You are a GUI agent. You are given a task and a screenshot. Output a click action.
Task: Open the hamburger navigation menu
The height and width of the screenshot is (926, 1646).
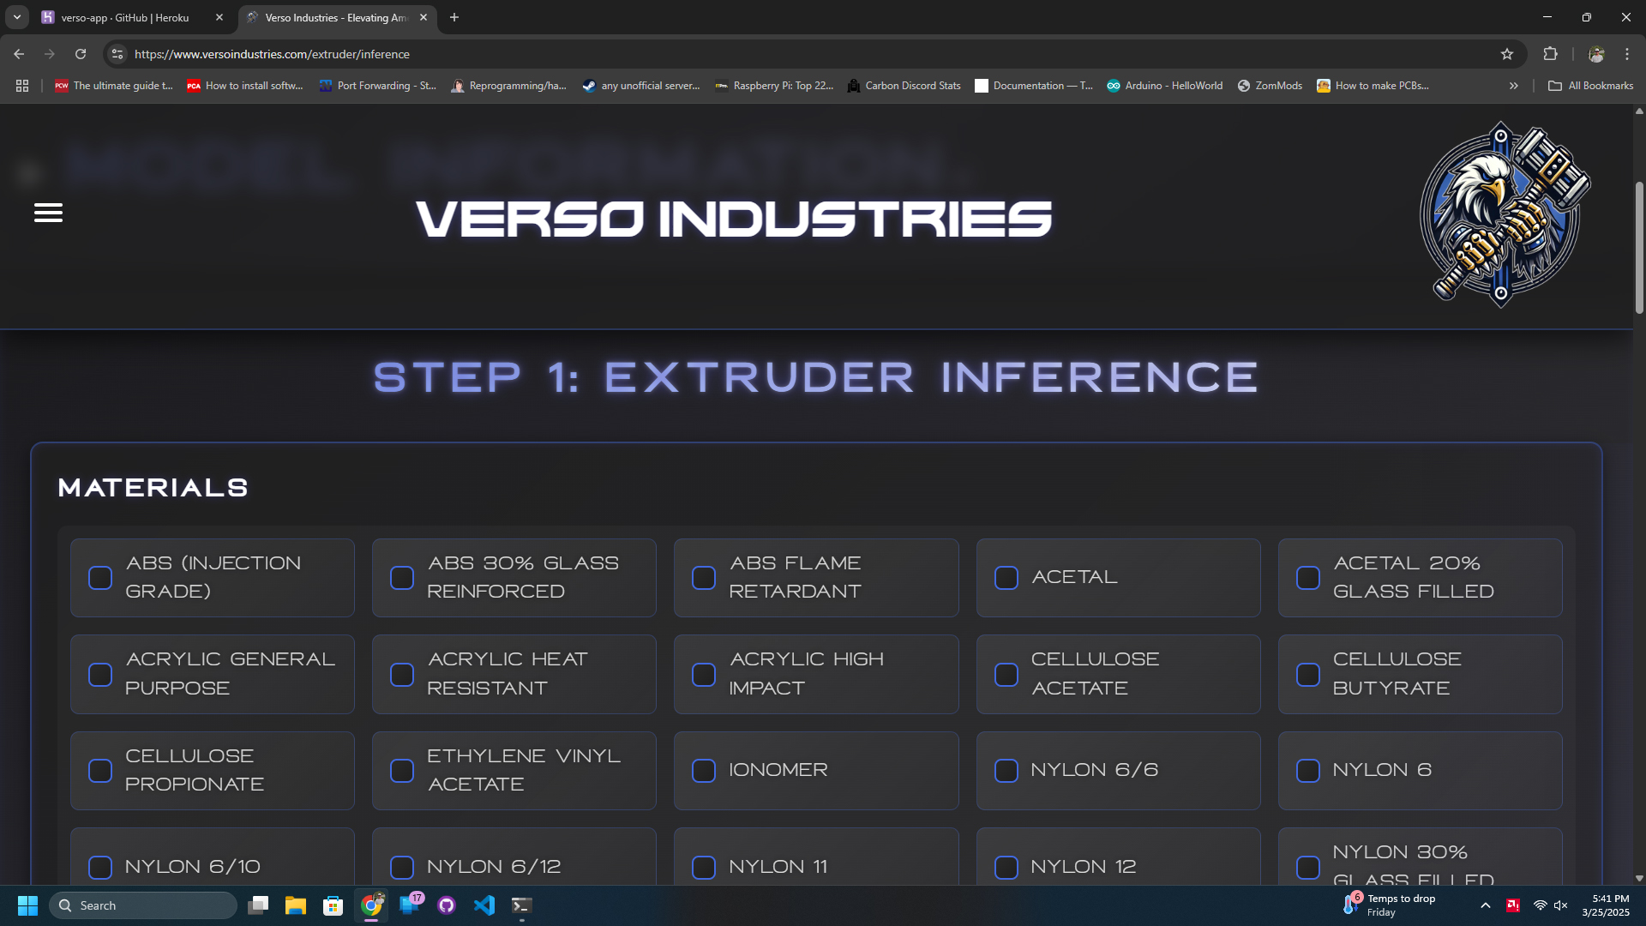pos(48,213)
